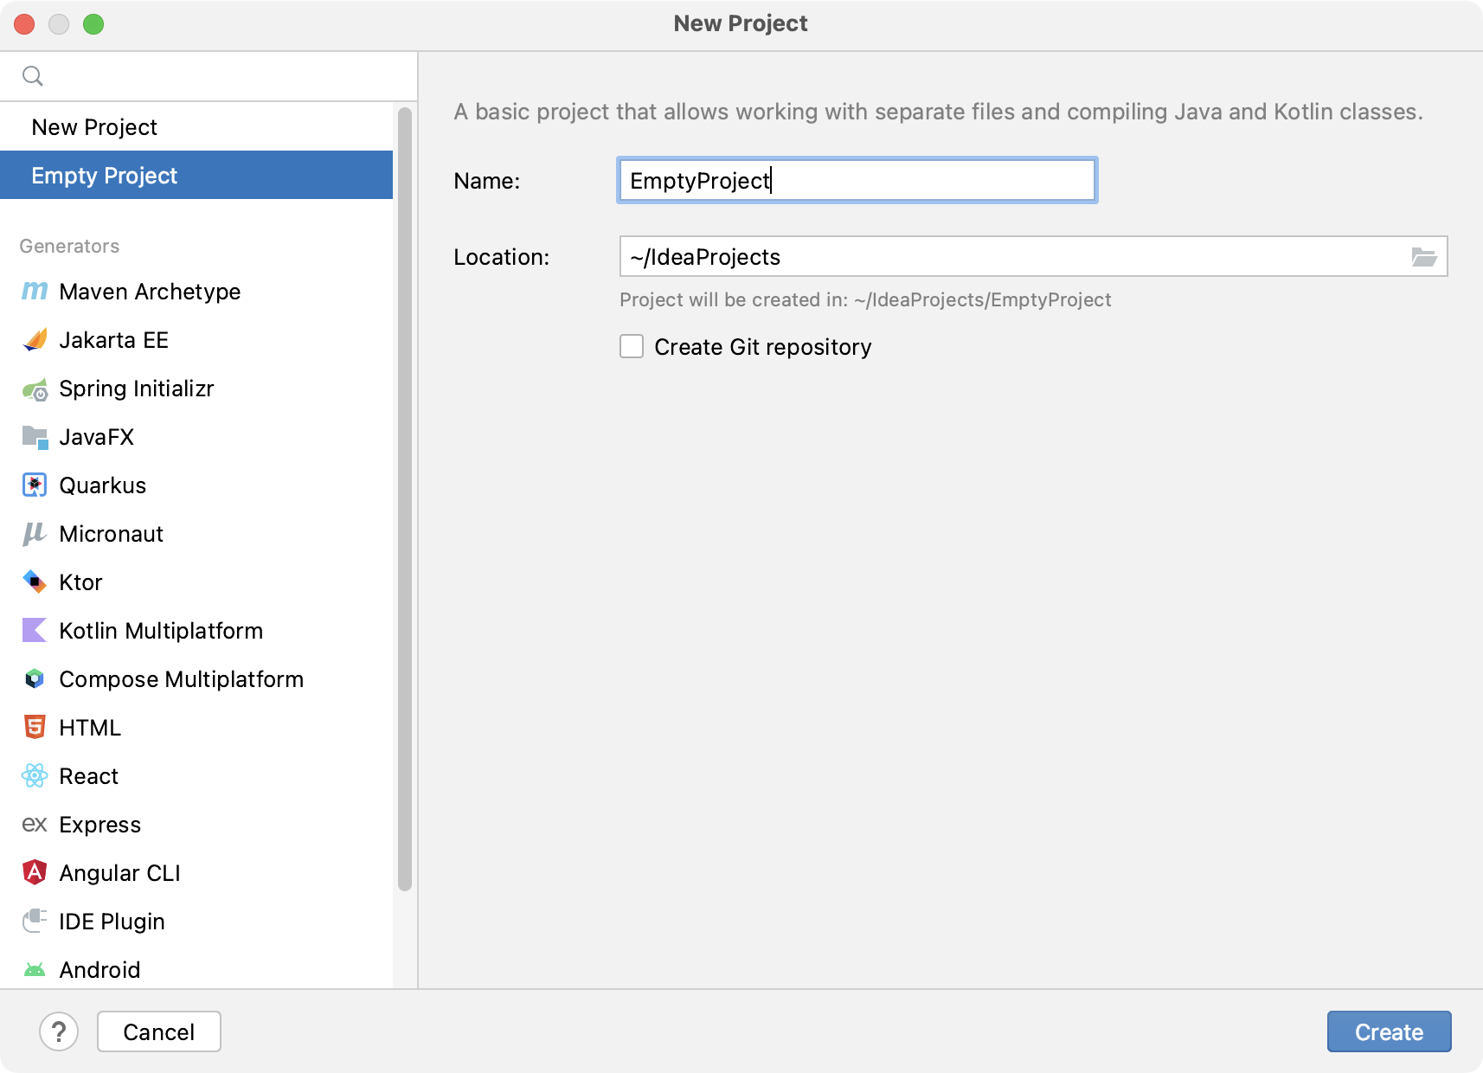Click the IDE Plugin plug icon
1483x1073 pixels.
[x=35, y=921]
